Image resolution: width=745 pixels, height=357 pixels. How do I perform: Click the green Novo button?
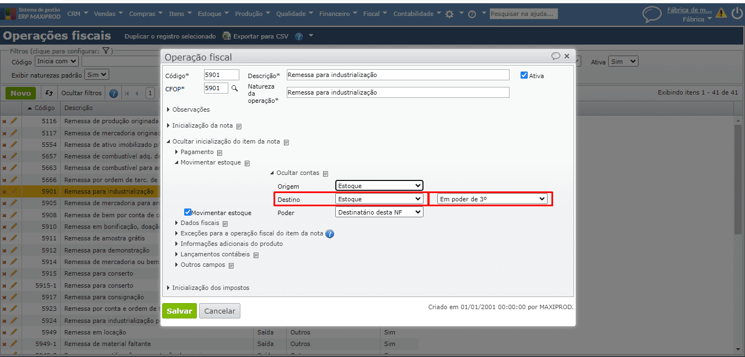[x=21, y=93]
